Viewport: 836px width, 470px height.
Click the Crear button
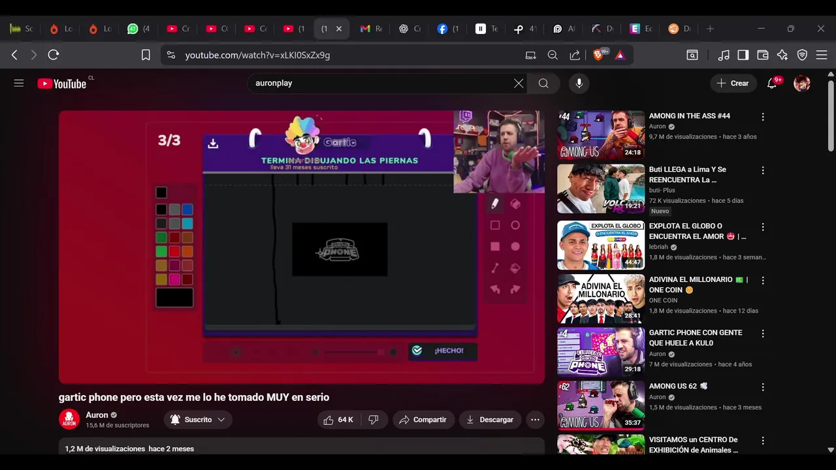click(x=733, y=83)
